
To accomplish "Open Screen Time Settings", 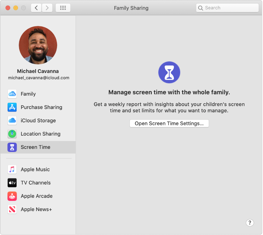I will pos(169,124).
